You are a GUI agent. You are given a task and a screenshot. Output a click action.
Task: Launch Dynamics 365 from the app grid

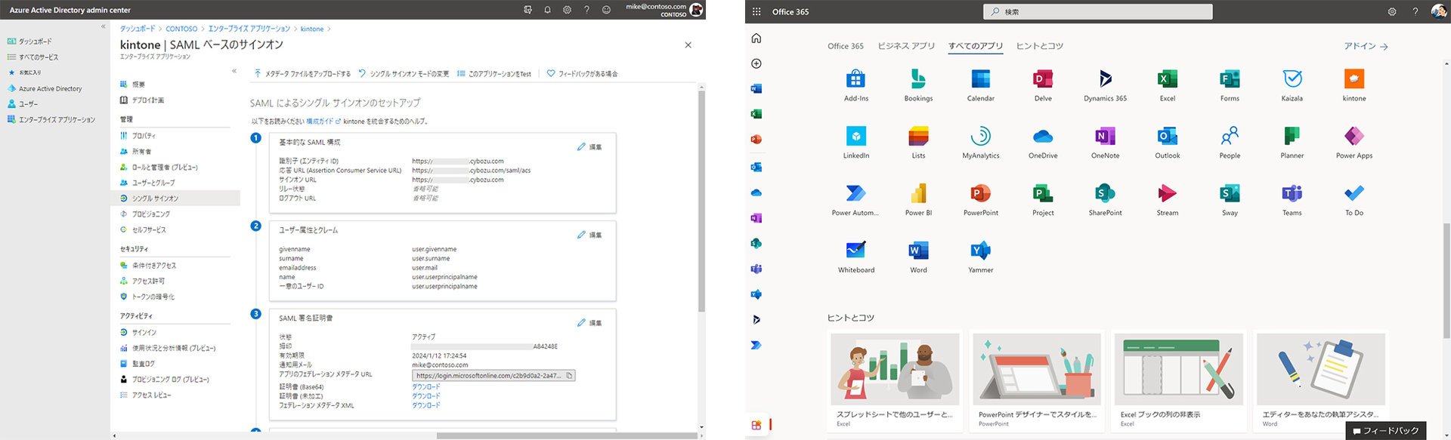coord(1105,85)
